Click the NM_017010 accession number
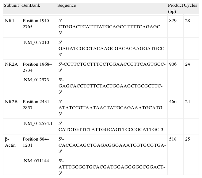Viewport: 202px width, 178px height. click(x=36, y=43)
